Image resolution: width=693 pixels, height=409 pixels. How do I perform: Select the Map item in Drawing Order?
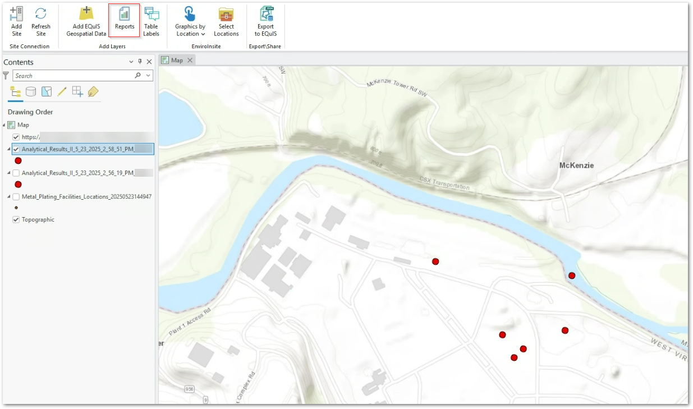[x=23, y=125]
